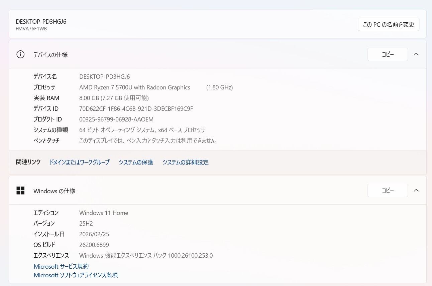Click the インストール日 value 2026/02/25

(94, 234)
